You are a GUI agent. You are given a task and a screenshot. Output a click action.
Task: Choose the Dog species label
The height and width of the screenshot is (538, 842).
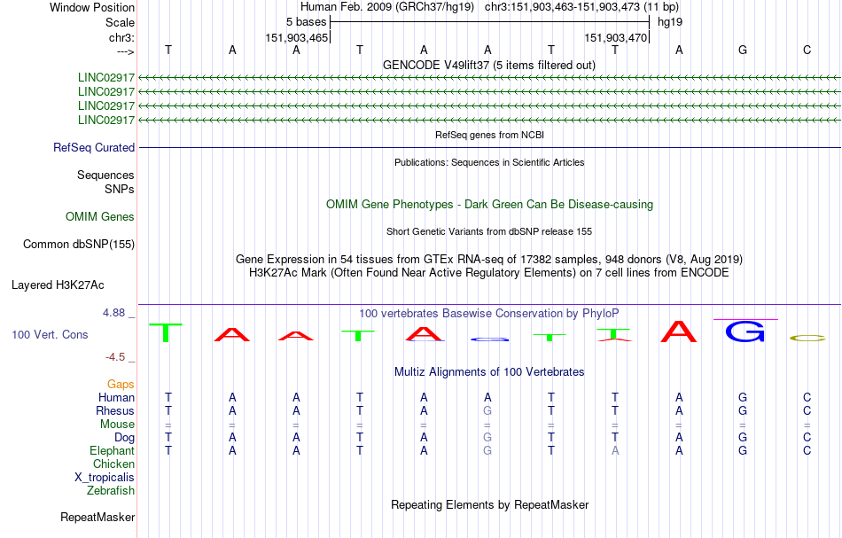click(125, 438)
